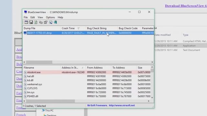
Task: Click the upper pane scroll left arrow
Action: [x=24, y=62]
